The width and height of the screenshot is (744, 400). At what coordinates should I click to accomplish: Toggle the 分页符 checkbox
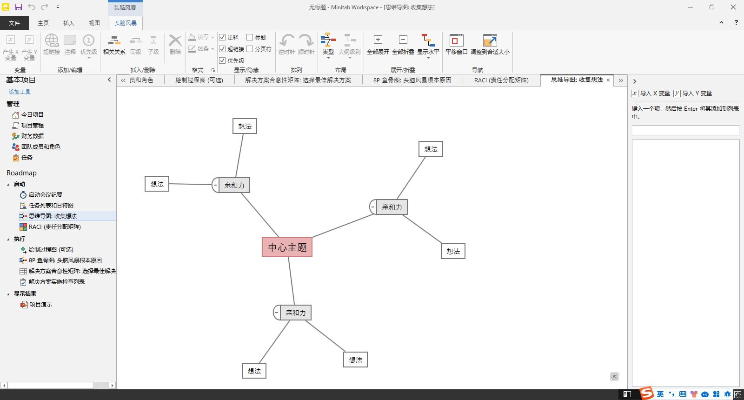tap(250, 49)
